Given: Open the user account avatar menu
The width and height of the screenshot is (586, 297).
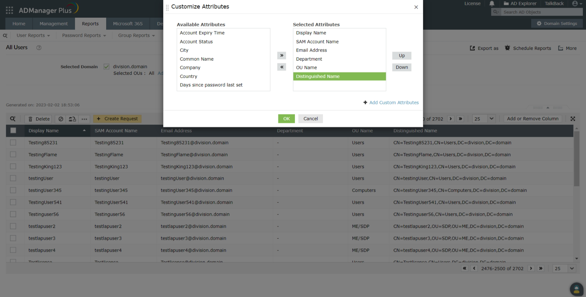Looking at the screenshot, I should coord(576,3).
